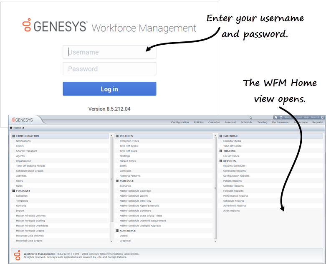The height and width of the screenshot is (264, 326).
Task: Click the Password input field
Action: [x=109, y=69]
